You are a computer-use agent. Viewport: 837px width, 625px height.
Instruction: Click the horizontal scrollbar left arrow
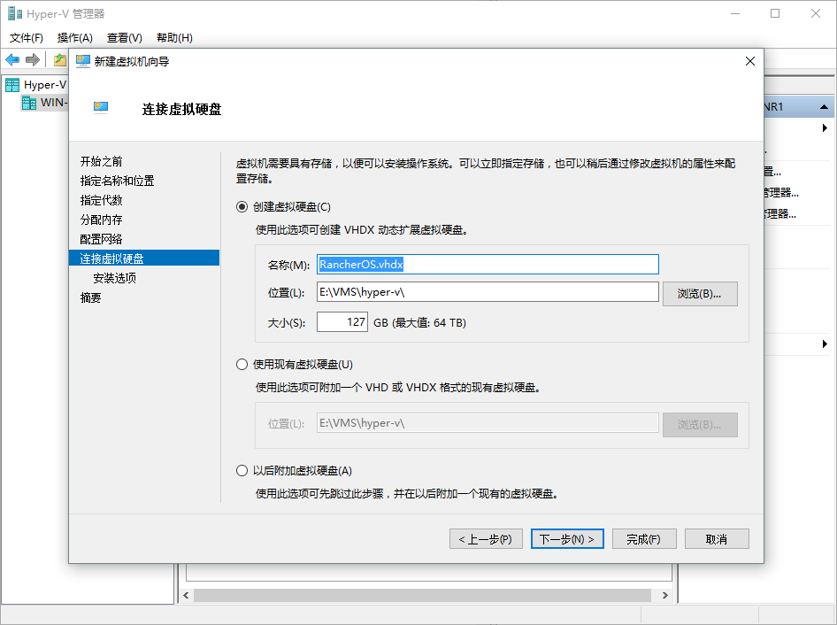coord(186,595)
